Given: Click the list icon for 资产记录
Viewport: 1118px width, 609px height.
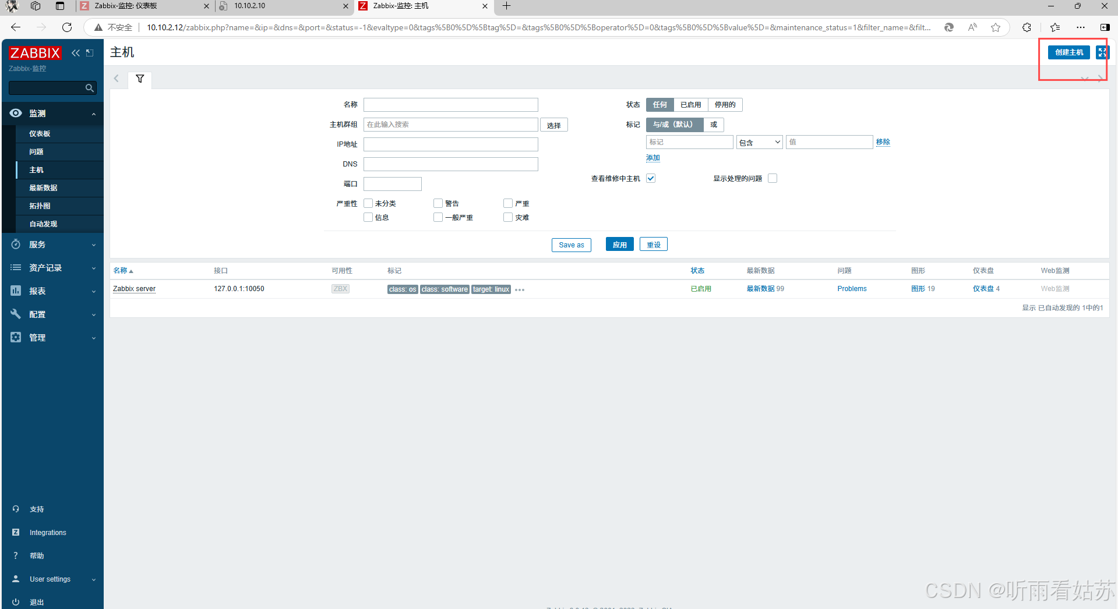Looking at the screenshot, I should [16, 267].
